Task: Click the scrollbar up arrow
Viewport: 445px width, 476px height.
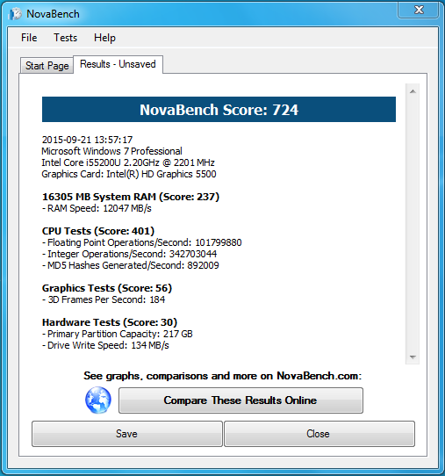Action: tap(413, 91)
